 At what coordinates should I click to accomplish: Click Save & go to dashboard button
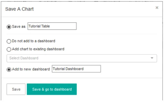click(52, 89)
